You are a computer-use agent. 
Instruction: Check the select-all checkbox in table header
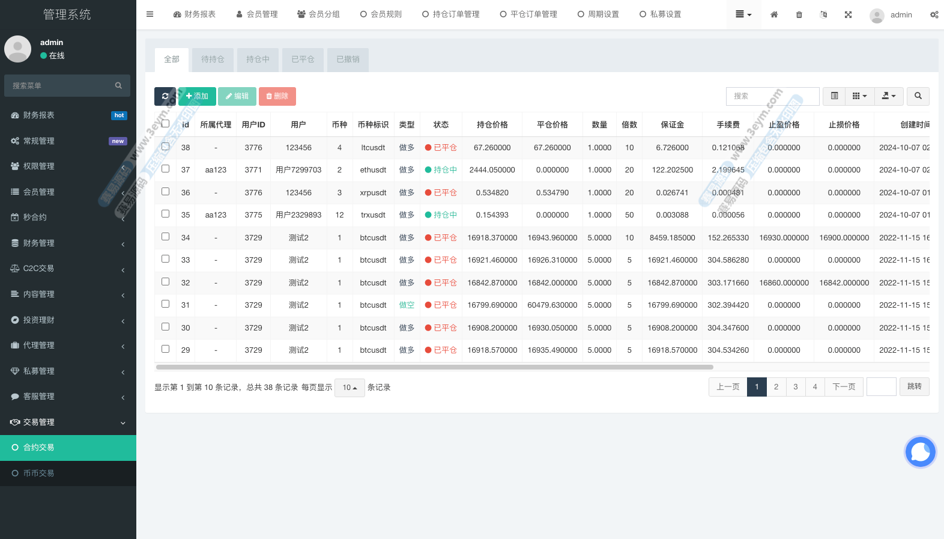point(165,124)
